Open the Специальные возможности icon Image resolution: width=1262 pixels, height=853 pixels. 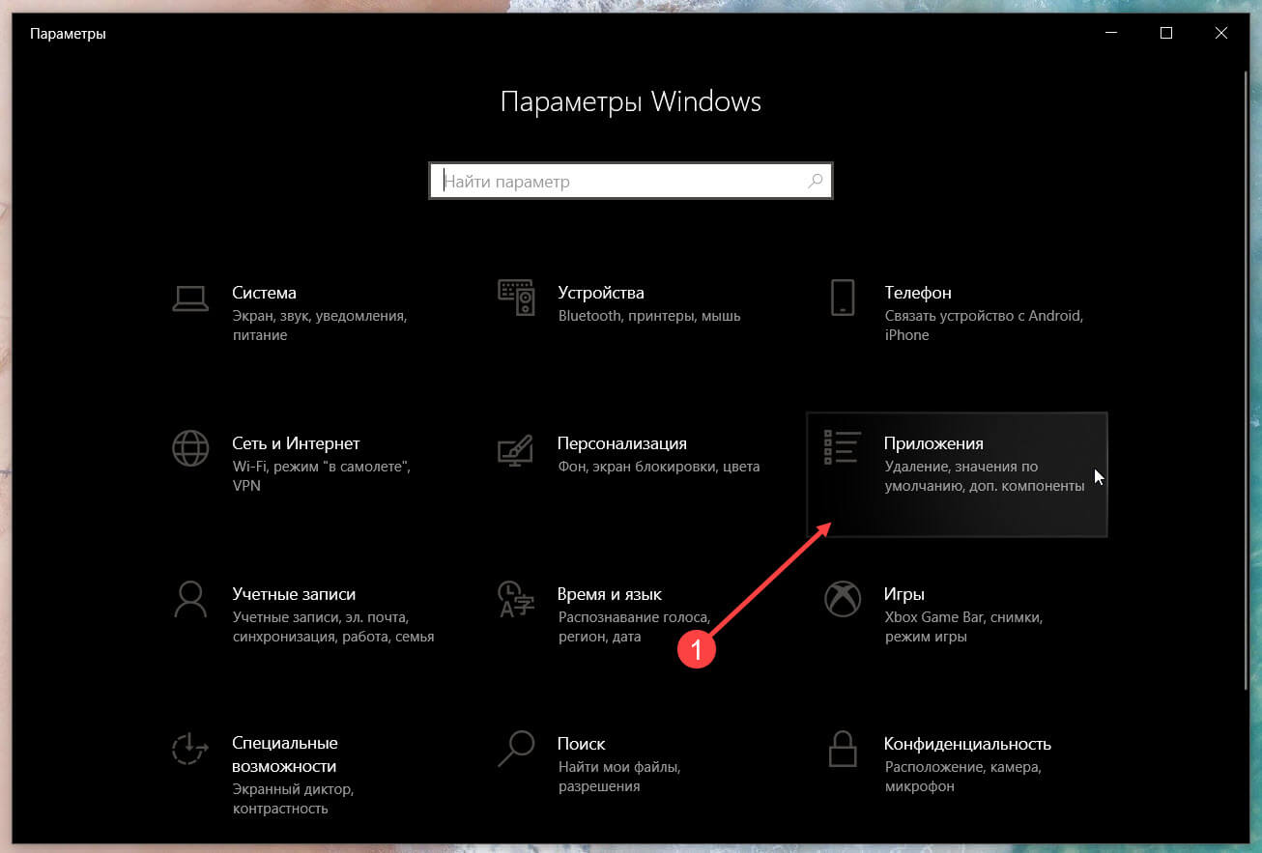pos(190,750)
